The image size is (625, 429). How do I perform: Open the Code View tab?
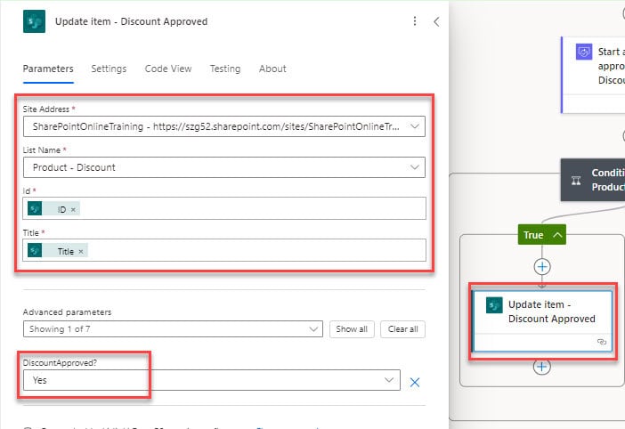click(168, 69)
